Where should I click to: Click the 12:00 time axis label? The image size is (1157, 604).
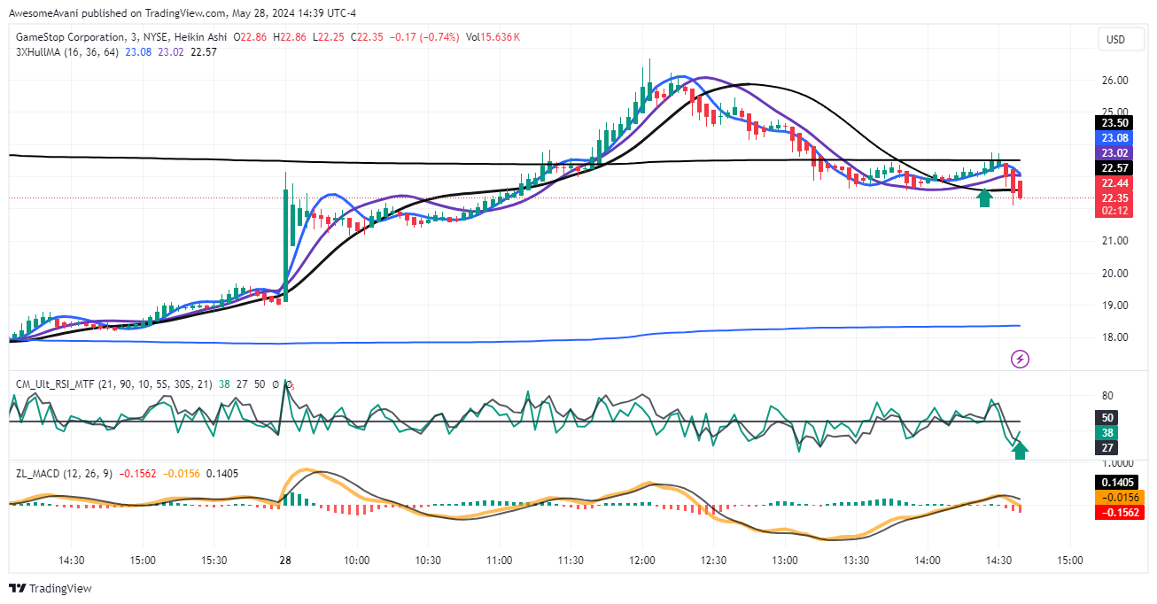pos(642,561)
